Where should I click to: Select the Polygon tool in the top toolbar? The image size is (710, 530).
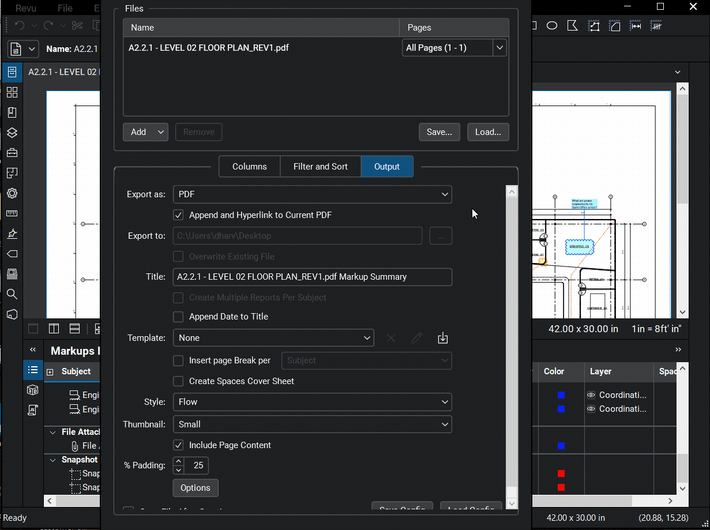(x=572, y=25)
